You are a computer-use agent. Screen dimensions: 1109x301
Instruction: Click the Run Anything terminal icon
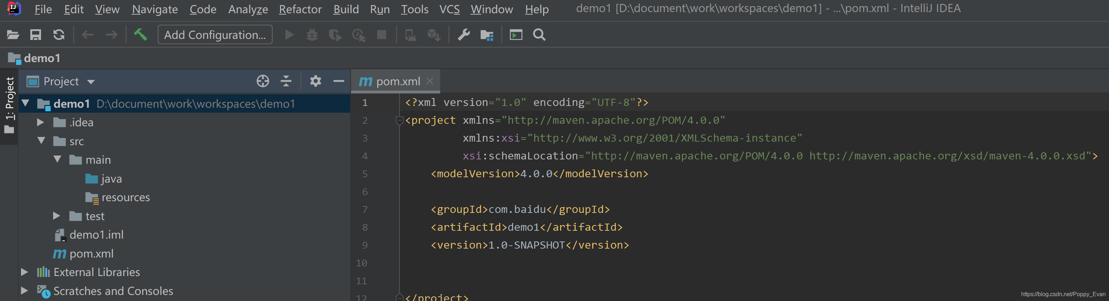point(516,35)
